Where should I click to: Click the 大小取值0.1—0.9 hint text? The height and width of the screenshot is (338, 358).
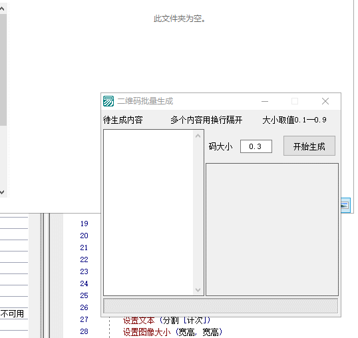(294, 120)
